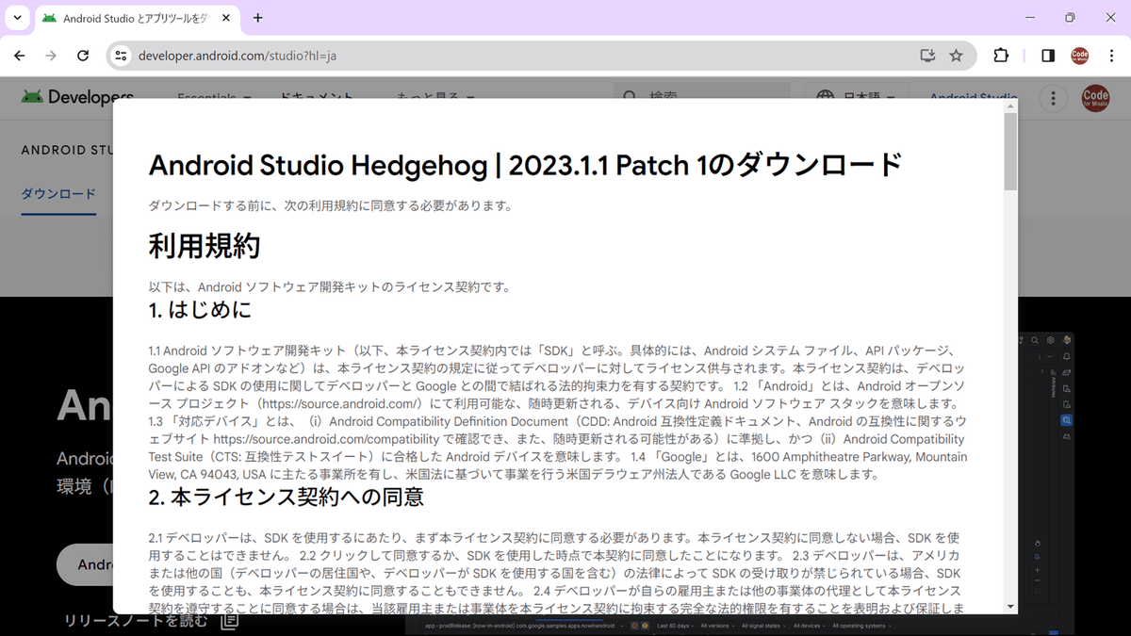Open the Chrome extensions puzzle icon
The height and width of the screenshot is (636, 1131).
point(1001,56)
